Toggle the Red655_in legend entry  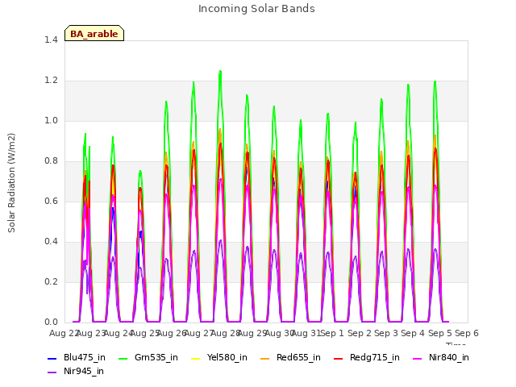(x=290, y=358)
